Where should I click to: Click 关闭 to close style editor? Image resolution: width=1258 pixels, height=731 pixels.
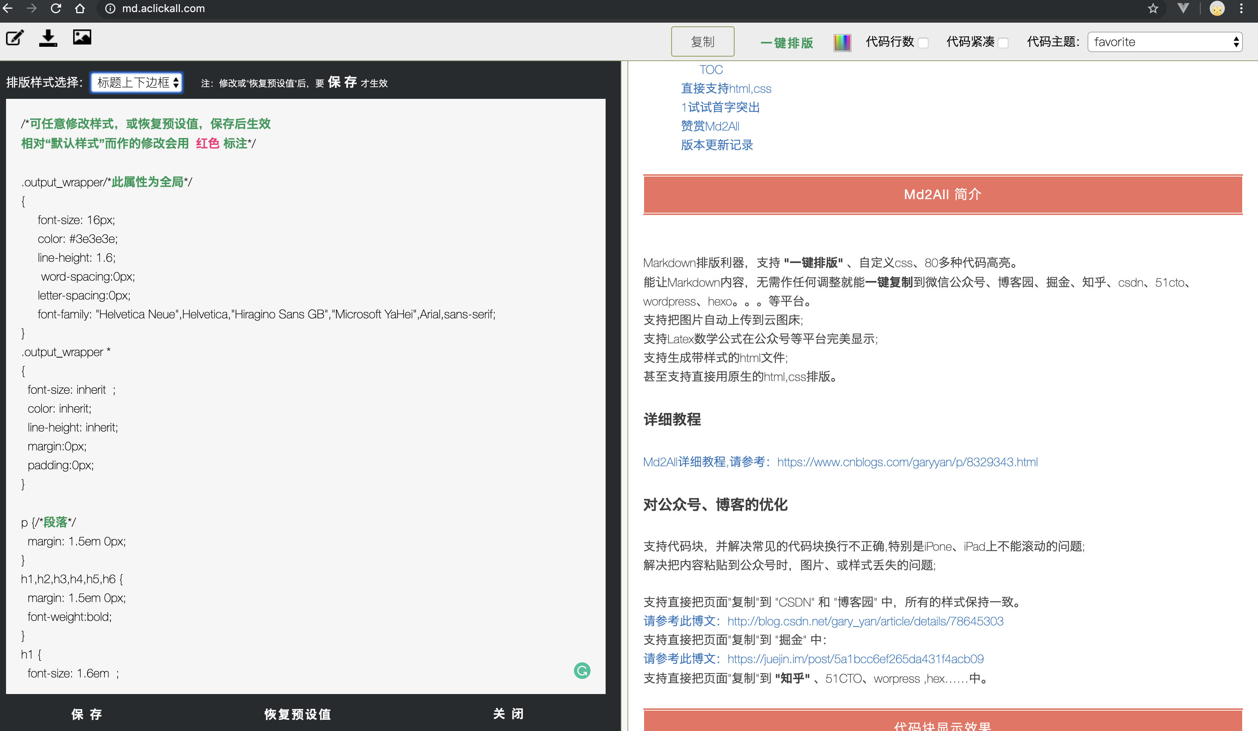click(x=508, y=714)
